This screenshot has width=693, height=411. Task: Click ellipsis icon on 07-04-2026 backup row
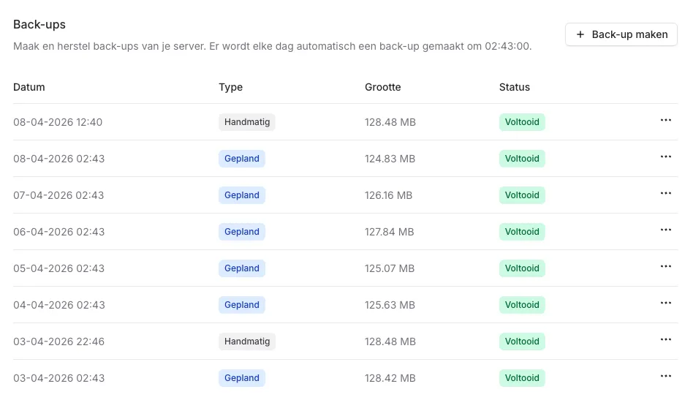[665, 194]
